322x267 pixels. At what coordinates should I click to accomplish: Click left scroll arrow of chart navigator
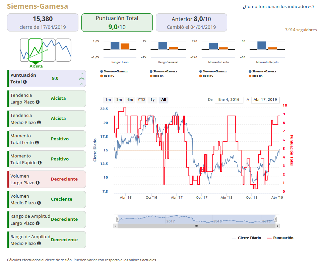[116, 226]
